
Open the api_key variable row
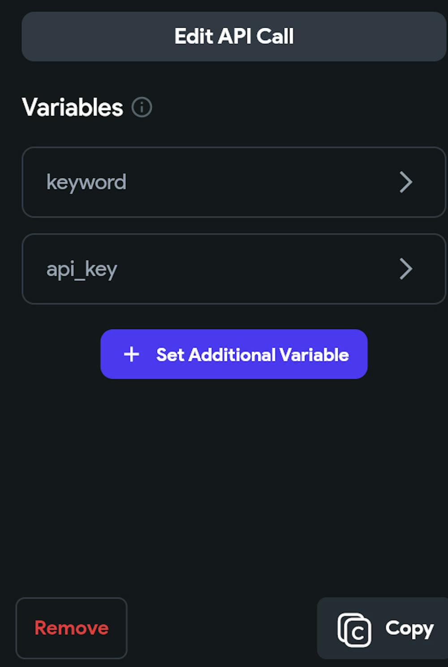click(233, 269)
